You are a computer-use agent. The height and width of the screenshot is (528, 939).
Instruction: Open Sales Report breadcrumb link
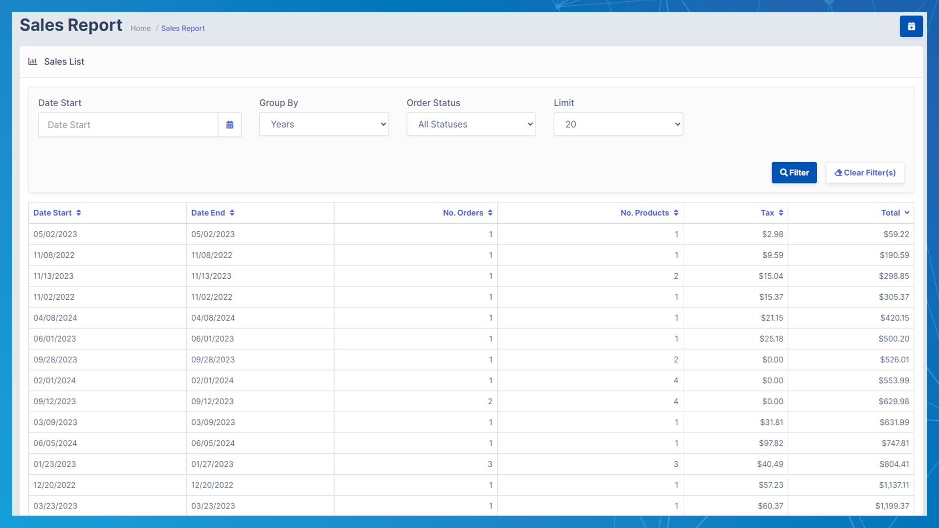pyautogui.click(x=183, y=28)
